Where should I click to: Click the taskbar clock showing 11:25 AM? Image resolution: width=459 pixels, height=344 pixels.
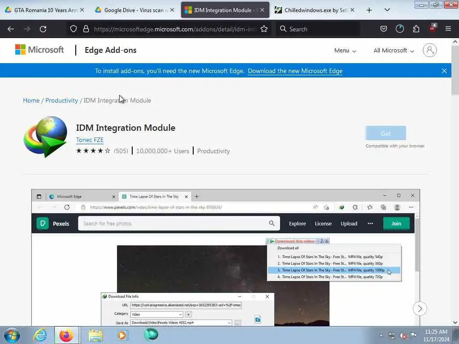point(436,335)
